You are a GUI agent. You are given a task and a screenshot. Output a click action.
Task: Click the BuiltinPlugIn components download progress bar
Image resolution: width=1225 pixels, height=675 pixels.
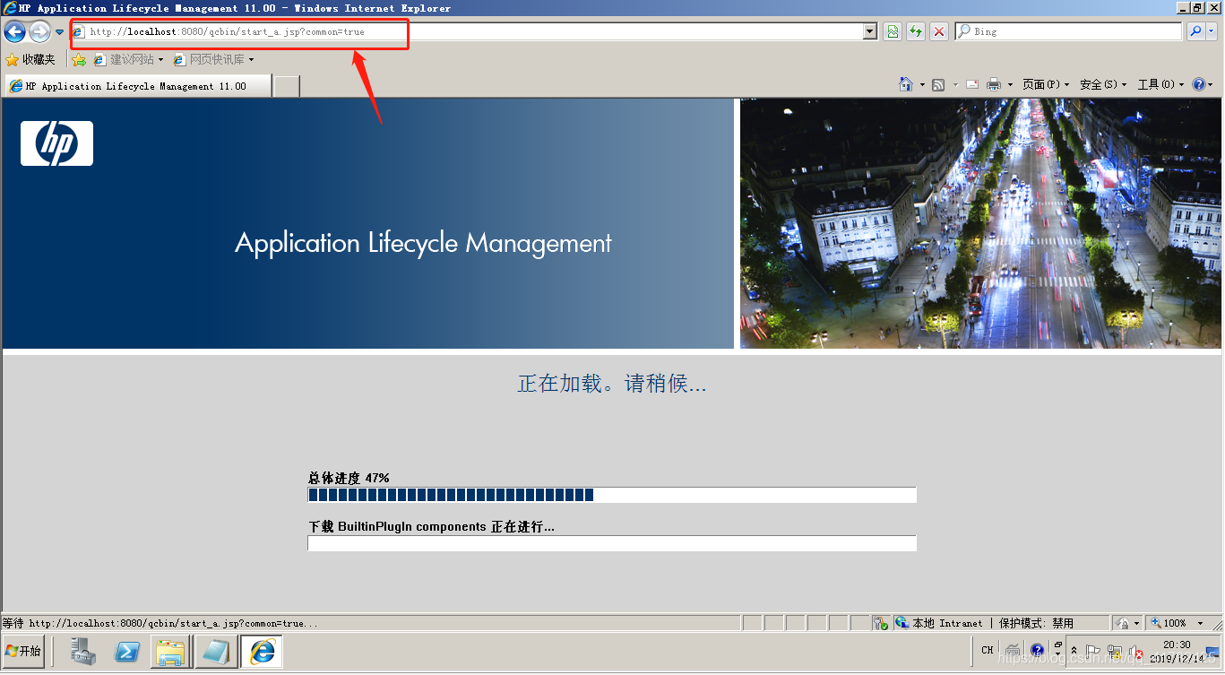point(612,543)
